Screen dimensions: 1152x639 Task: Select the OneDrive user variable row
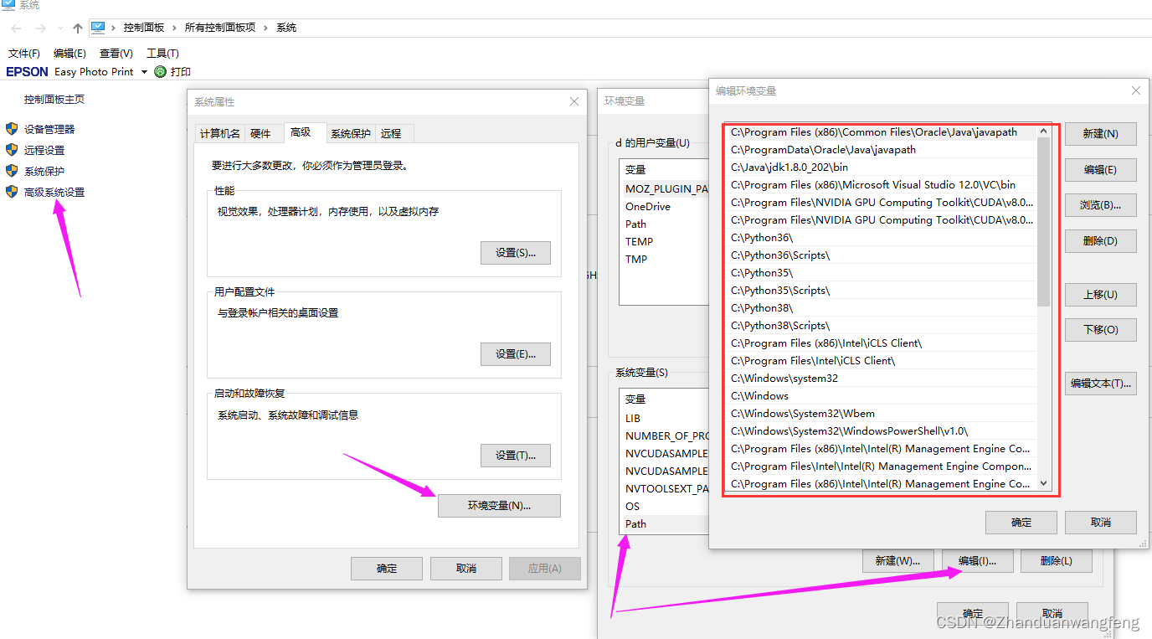(666, 207)
